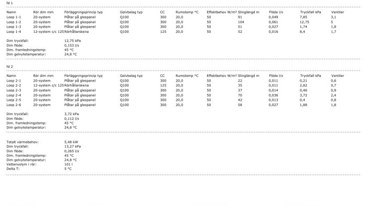Click the Tryckfall value '0,46' for Loop 2-3
Viewport: 367px width, 206px height.
304,90
